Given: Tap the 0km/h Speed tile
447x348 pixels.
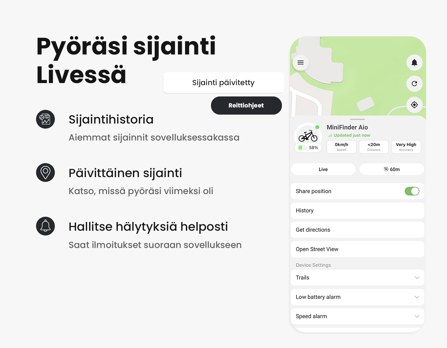Looking at the screenshot, I should (342, 147).
